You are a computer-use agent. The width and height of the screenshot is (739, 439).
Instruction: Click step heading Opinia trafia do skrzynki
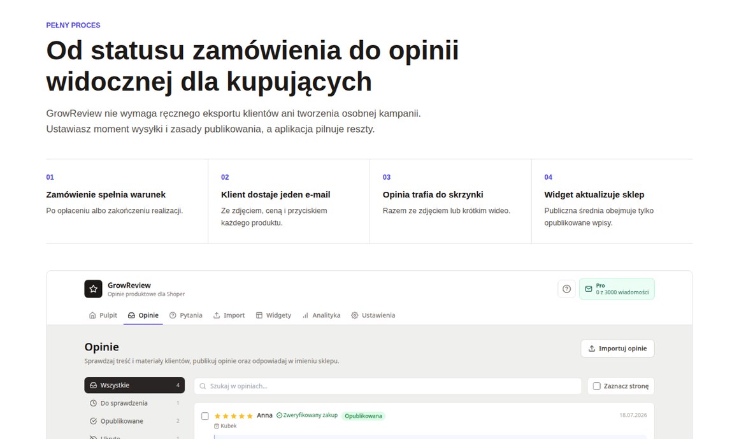coord(433,195)
